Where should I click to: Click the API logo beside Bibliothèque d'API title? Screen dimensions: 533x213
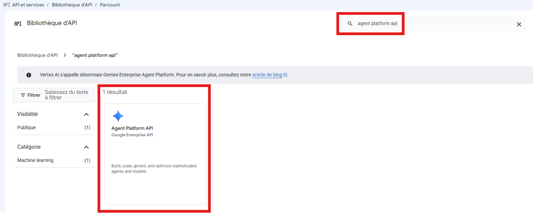click(18, 23)
